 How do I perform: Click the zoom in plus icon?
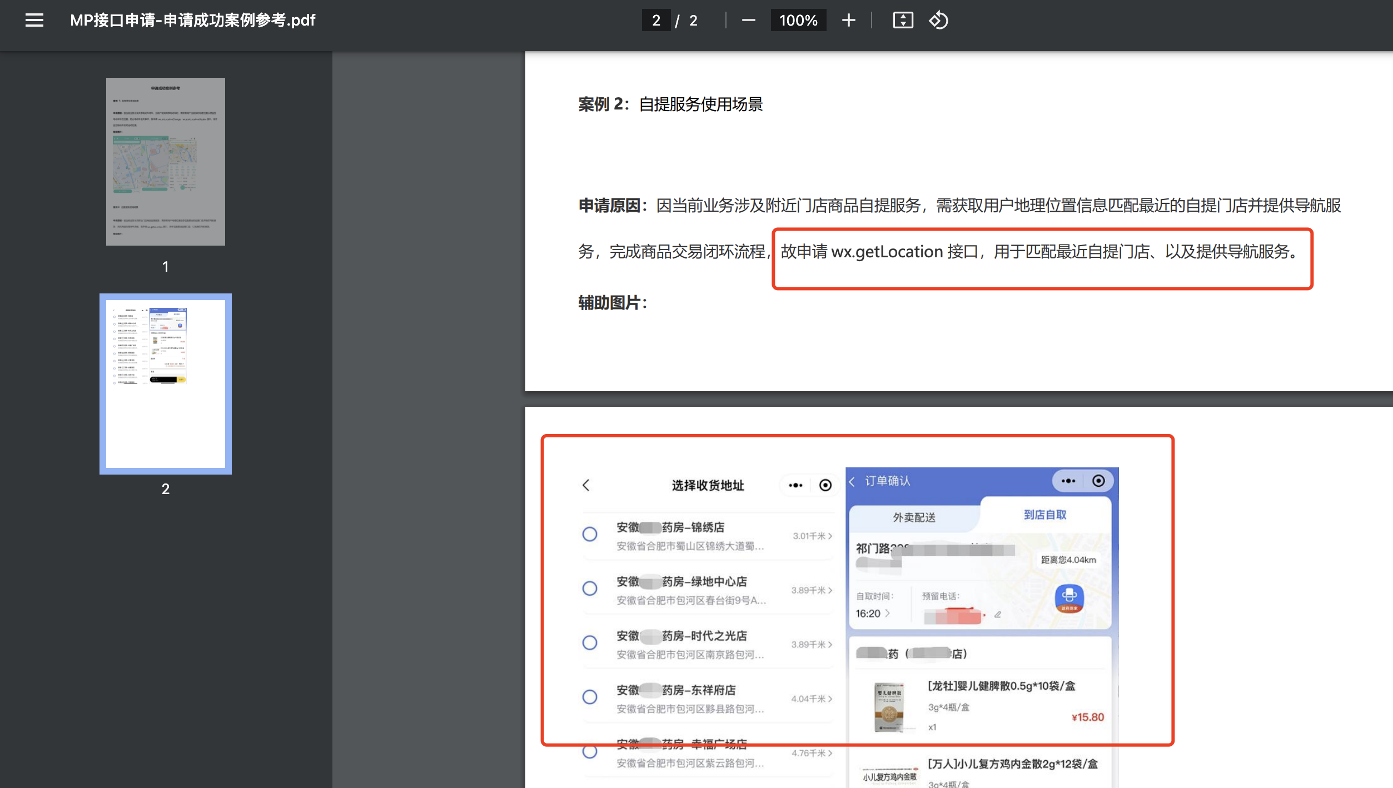(x=848, y=21)
